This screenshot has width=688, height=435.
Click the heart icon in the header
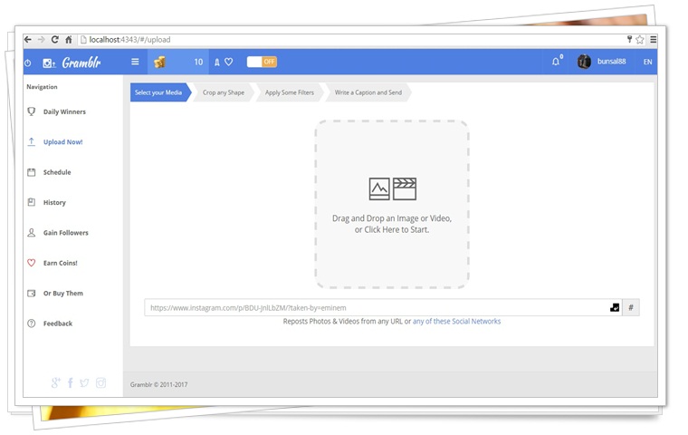click(229, 62)
